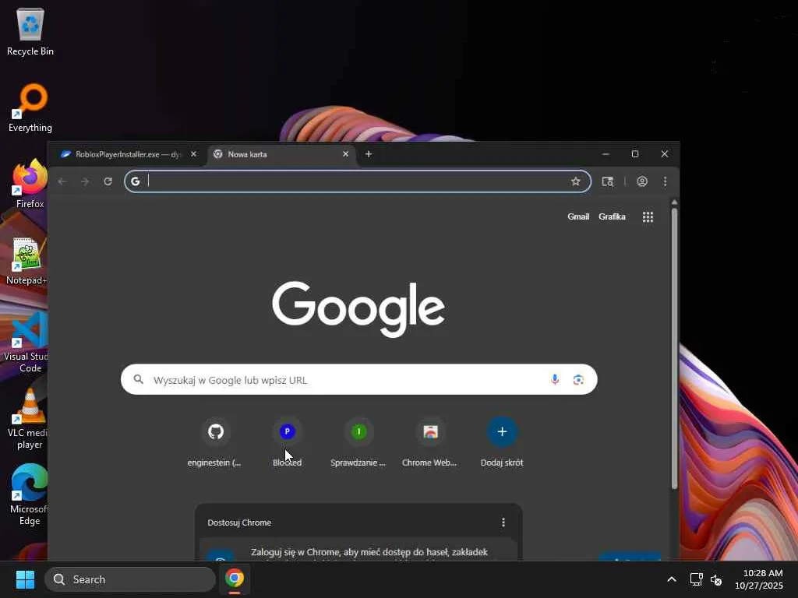This screenshot has height=598, width=798.
Task: Open the Recycle Bin desktop icon
Action: click(30, 31)
